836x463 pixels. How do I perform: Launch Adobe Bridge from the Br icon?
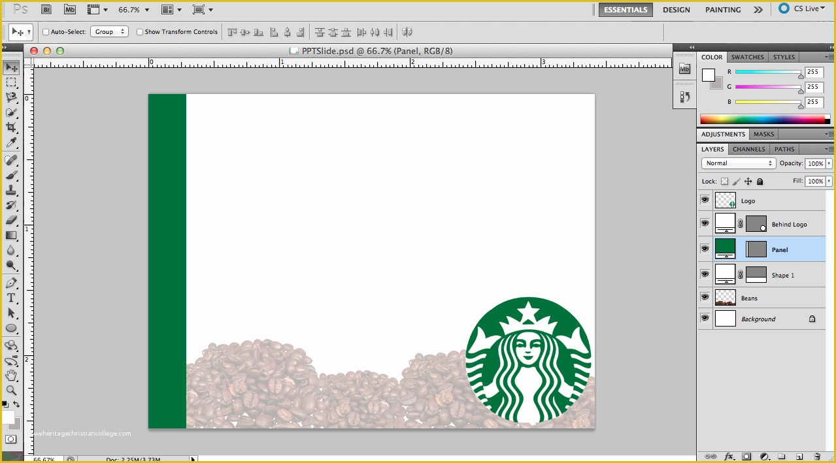pyautogui.click(x=46, y=9)
